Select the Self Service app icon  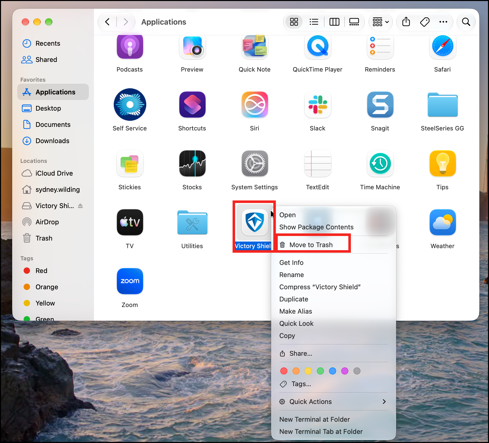click(130, 105)
